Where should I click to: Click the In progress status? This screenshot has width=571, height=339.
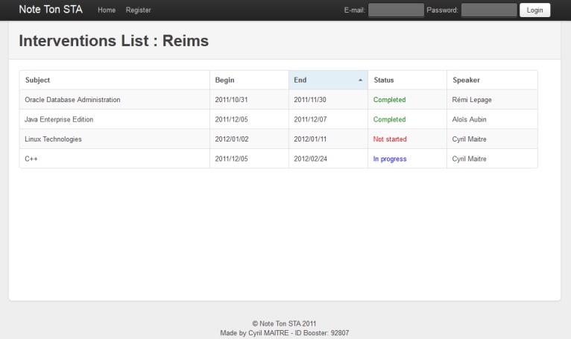click(390, 159)
